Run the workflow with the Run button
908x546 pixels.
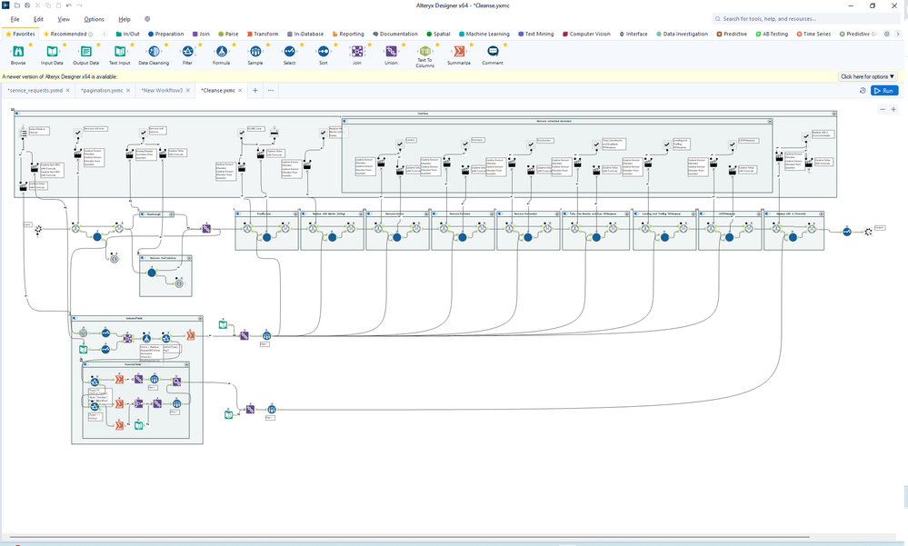884,91
